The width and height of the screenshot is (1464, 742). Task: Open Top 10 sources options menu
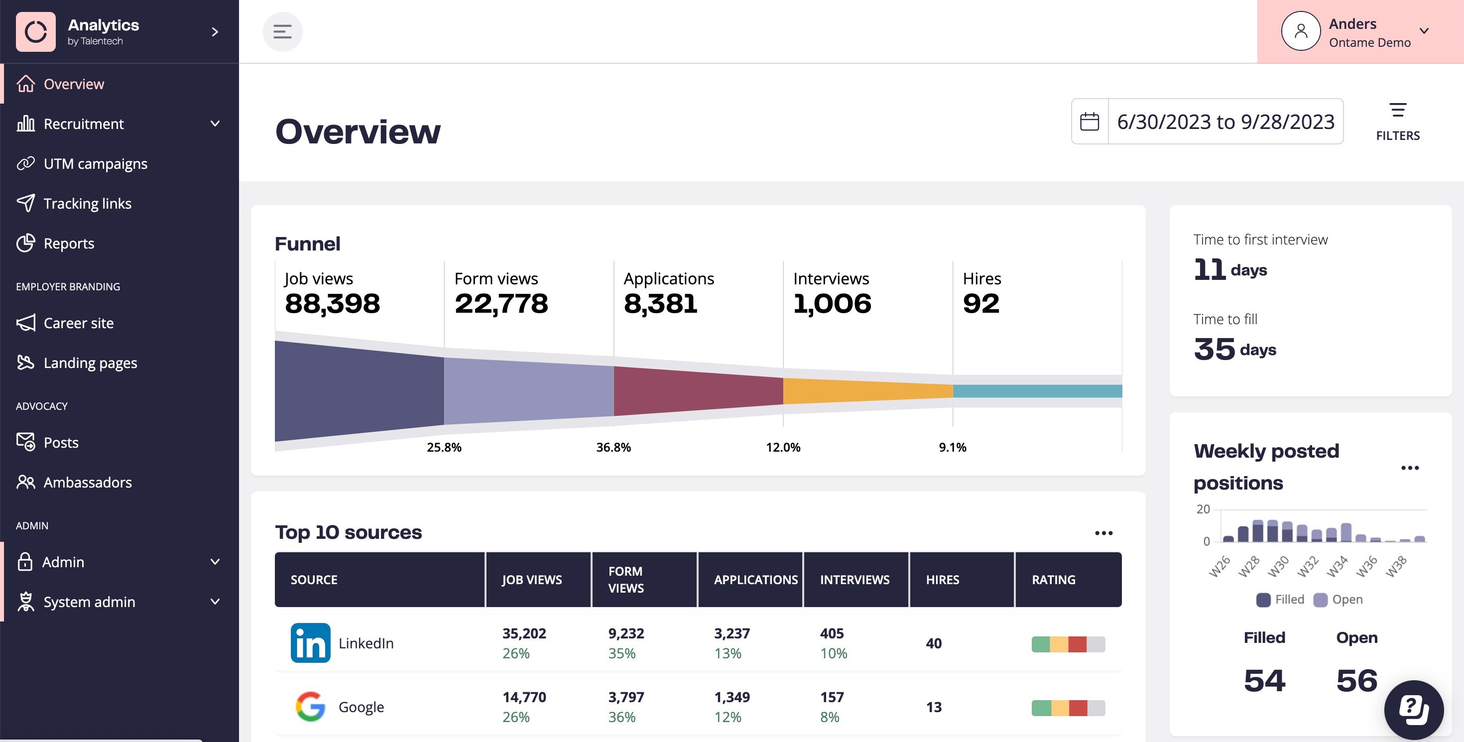pos(1103,533)
